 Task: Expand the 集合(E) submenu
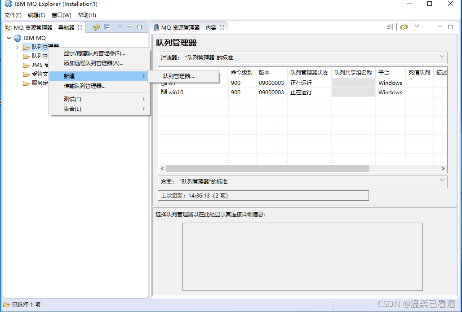tap(99, 109)
